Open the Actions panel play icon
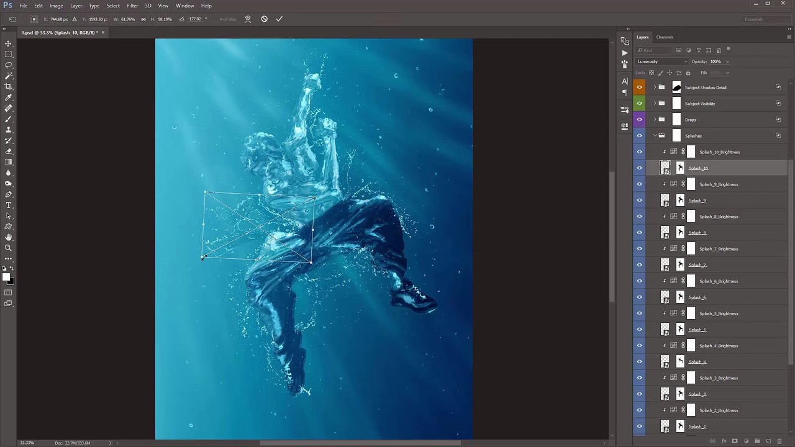The height and width of the screenshot is (447, 795). coord(625,53)
